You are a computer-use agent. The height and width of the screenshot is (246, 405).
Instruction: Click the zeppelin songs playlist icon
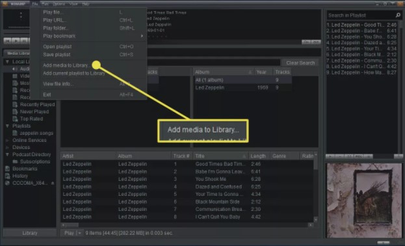tap(15, 133)
